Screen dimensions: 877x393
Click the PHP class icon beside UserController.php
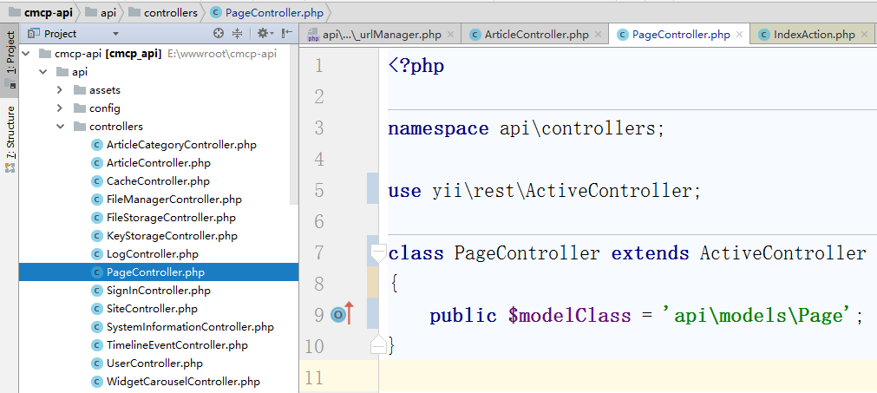click(97, 364)
